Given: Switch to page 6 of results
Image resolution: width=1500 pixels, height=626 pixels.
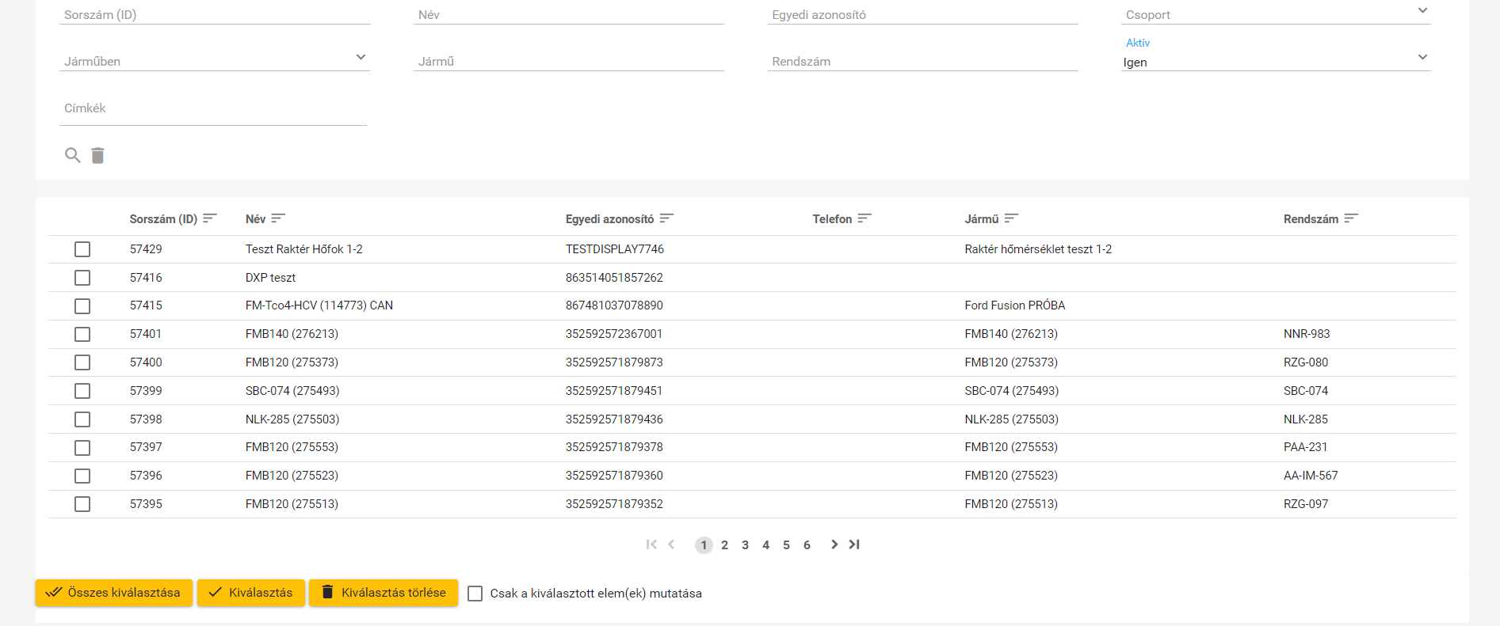Looking at the screenshot, I should pyautogui.click(x=807, y=545).
